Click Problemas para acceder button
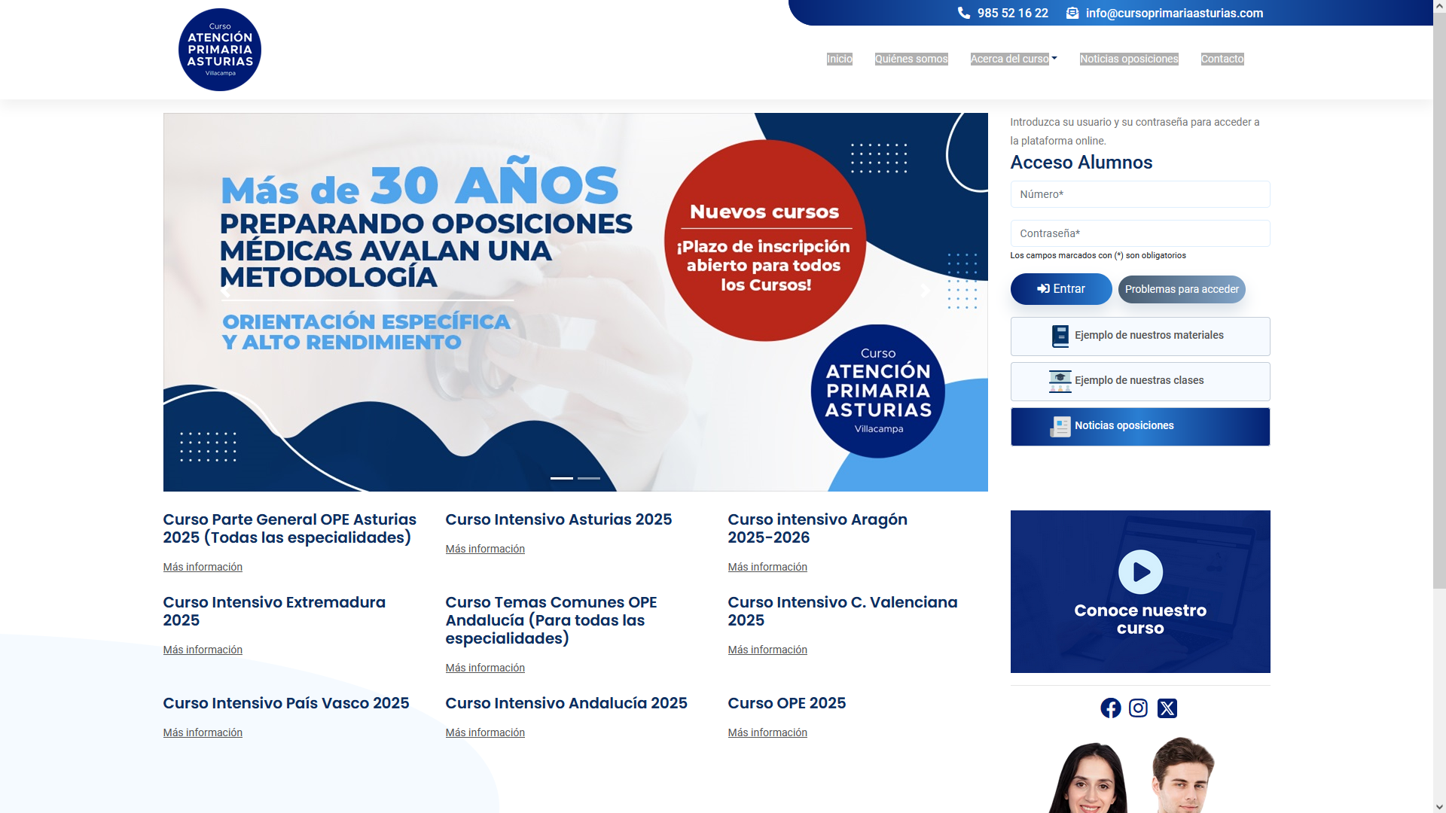 1181,289
